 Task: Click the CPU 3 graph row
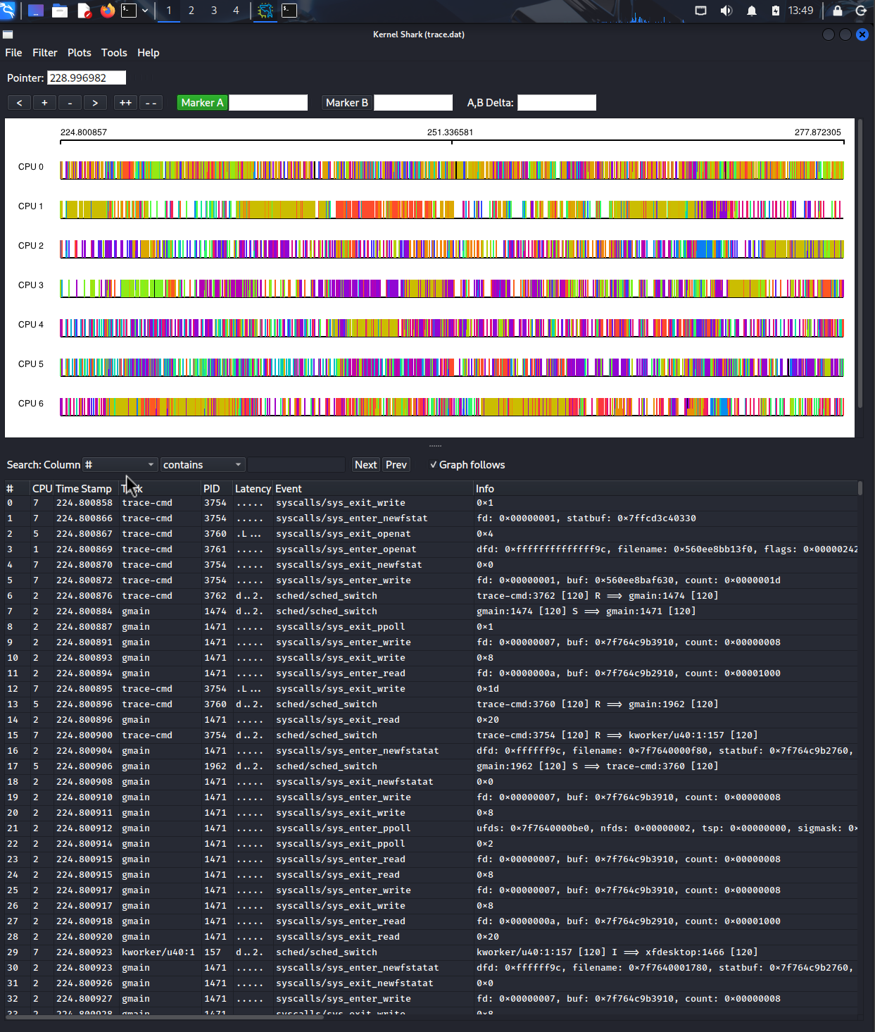click(x=452, y=288)
